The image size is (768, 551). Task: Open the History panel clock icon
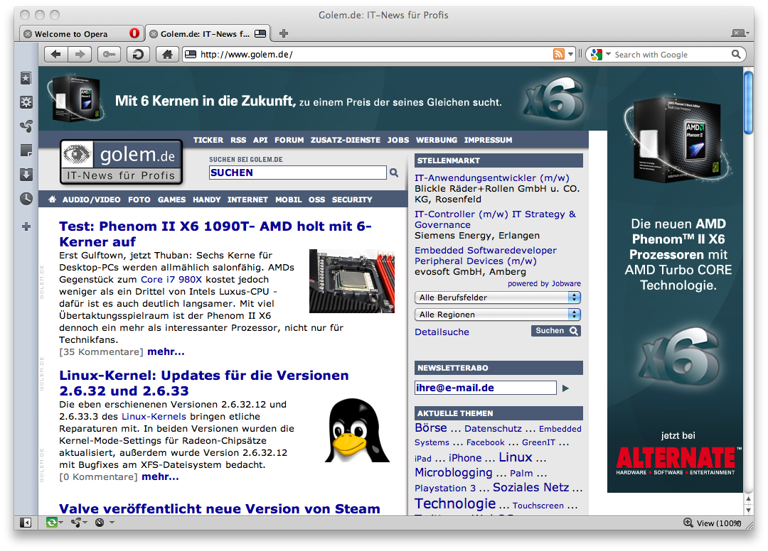[x=26, y=199]
